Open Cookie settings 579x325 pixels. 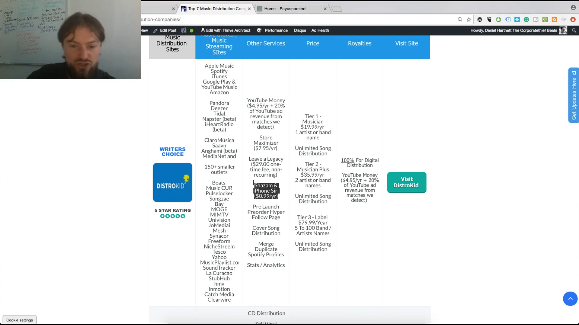[x=20, y=320]
